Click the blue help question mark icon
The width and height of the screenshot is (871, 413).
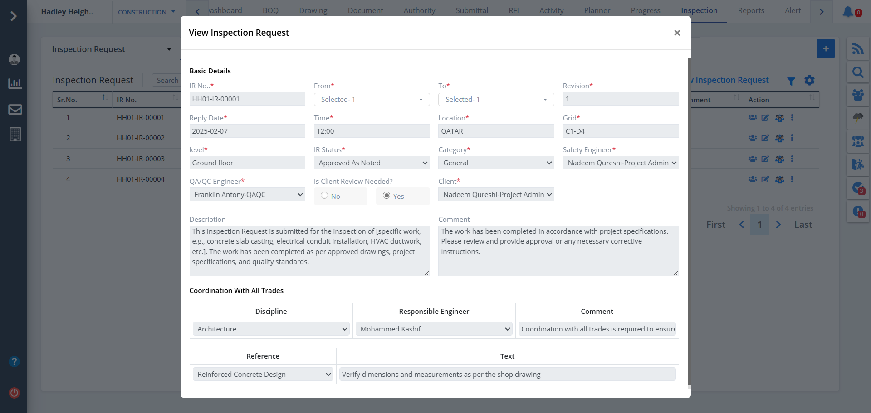tap(15, 362)
